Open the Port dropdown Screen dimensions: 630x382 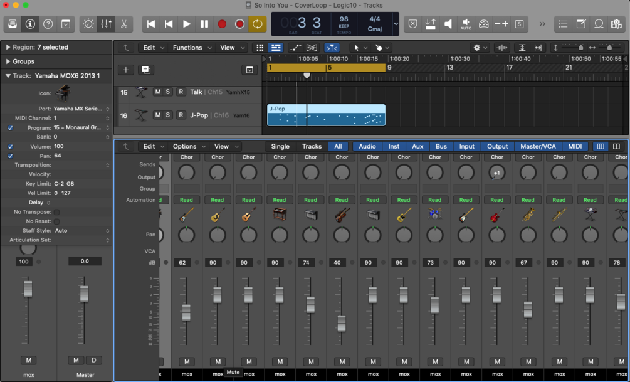coord(81,109)
